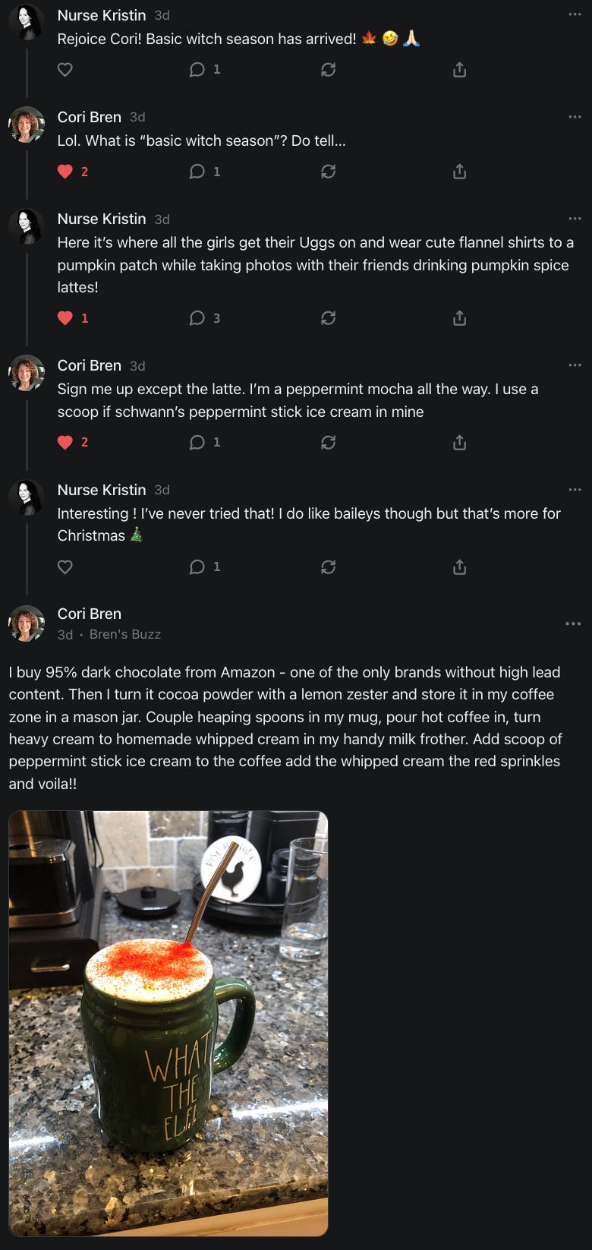
Task: Open more options on first Nurse Kristin comment
Action: pyautogui.click(x=575, y=14)
